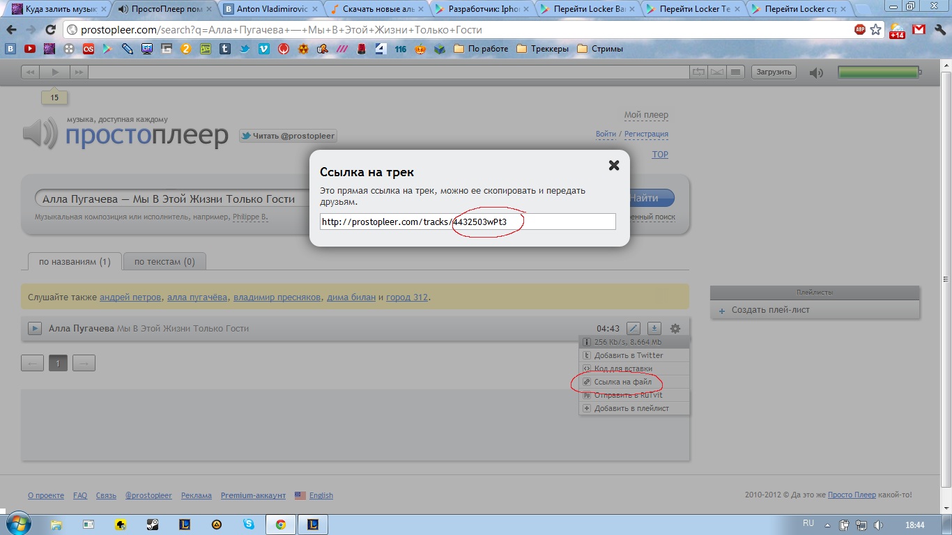Click the track link URL field

[x=467, y=222]
